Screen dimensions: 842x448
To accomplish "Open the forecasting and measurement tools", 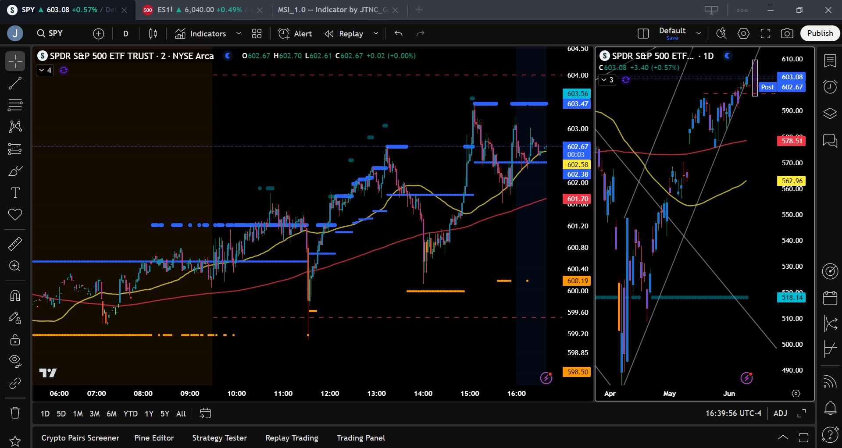I will [15, 149].
